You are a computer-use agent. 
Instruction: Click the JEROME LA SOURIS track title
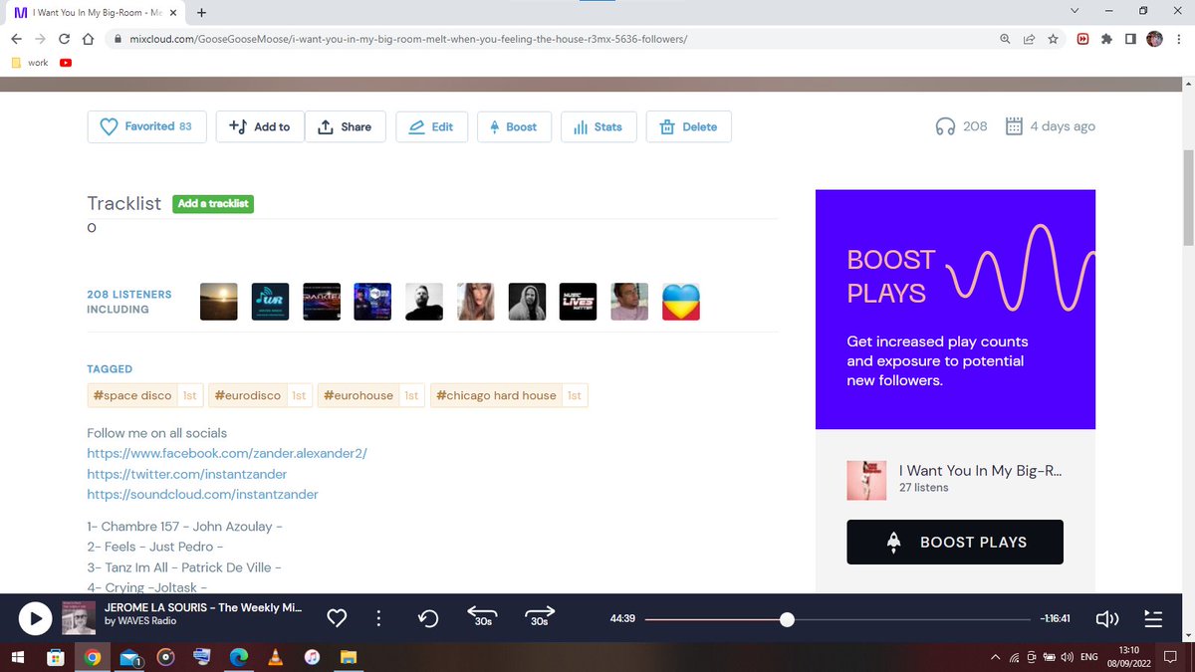[x=203, y=607]
